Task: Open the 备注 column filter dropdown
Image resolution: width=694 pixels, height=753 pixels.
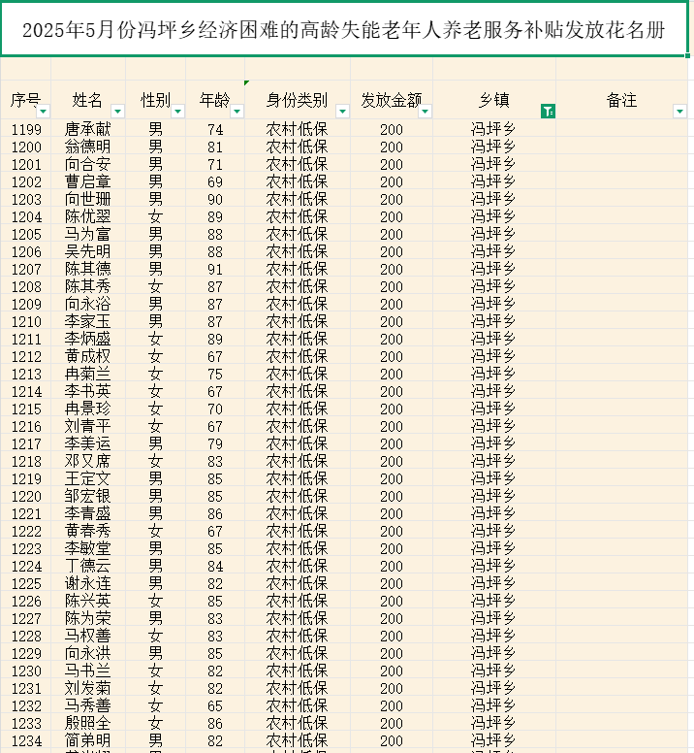Action: click(x=679, y=112)
